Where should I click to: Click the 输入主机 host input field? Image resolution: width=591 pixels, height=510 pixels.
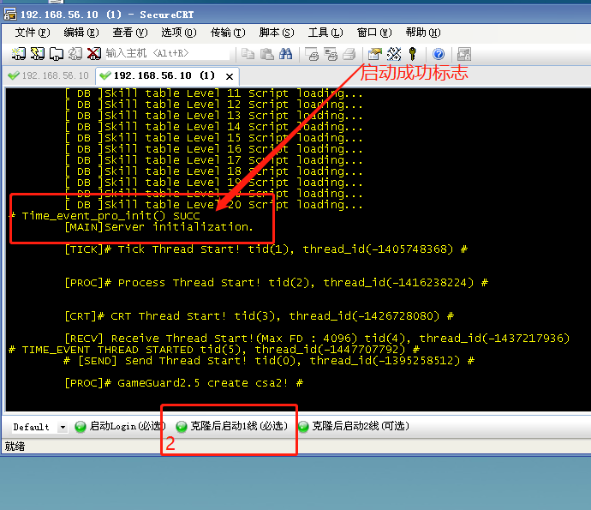[x=167, y=53]
